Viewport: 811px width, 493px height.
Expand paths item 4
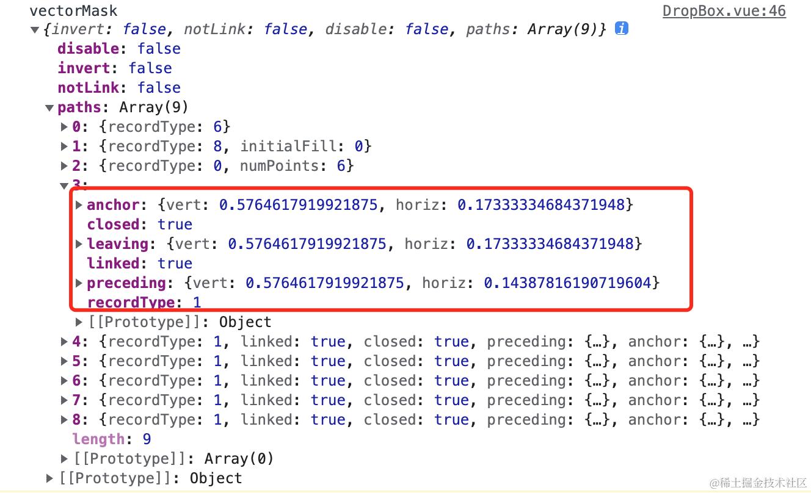tap(64, 342)
